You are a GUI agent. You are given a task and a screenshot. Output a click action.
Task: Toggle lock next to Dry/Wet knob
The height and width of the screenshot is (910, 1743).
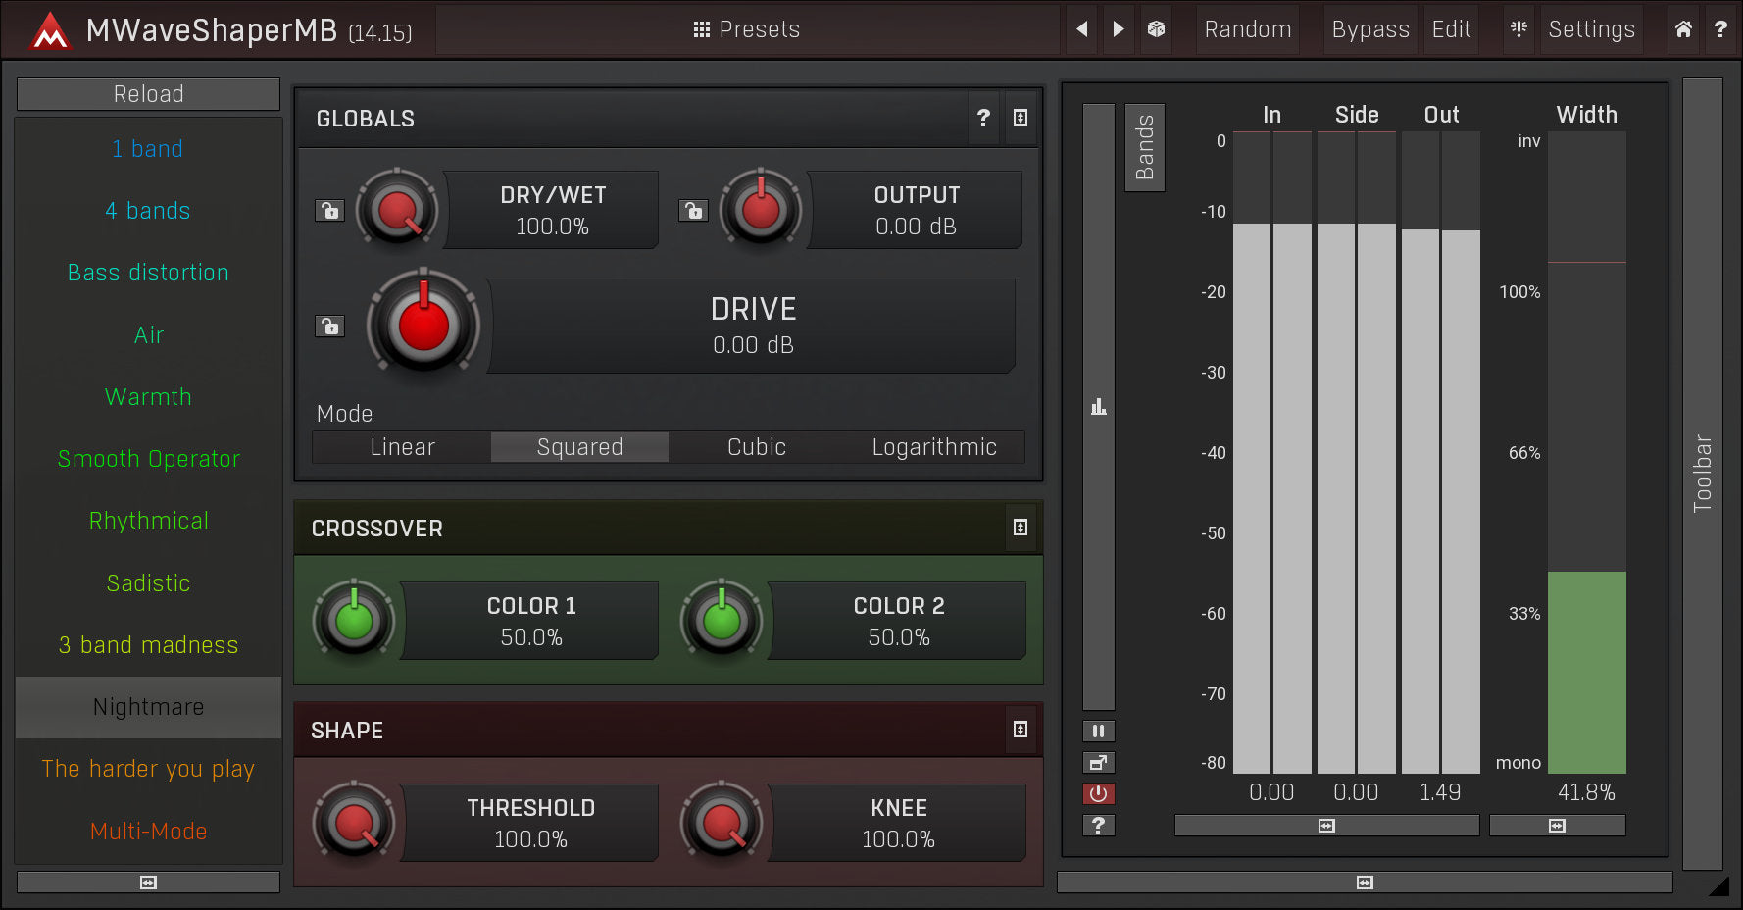pyautogui.click(x=329, y=210)
